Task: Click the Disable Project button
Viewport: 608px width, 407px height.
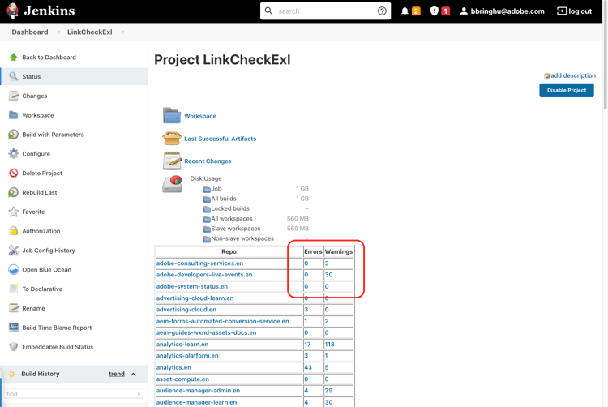Action: (566, 90)
